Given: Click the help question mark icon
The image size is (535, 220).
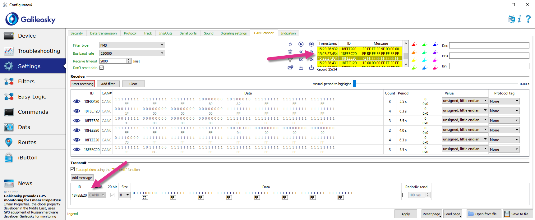Looking at the screenshot, I should point(528,19).
